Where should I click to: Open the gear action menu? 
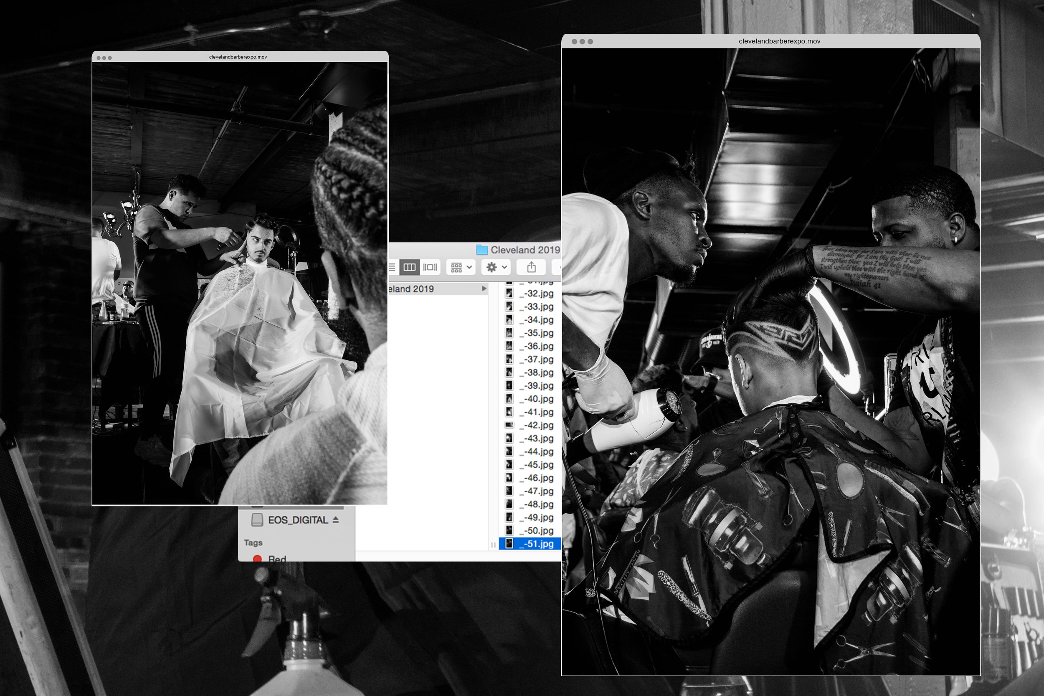[497, 267]
